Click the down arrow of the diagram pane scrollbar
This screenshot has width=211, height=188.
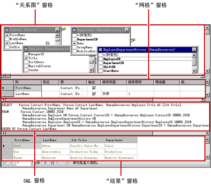point(207,71)
